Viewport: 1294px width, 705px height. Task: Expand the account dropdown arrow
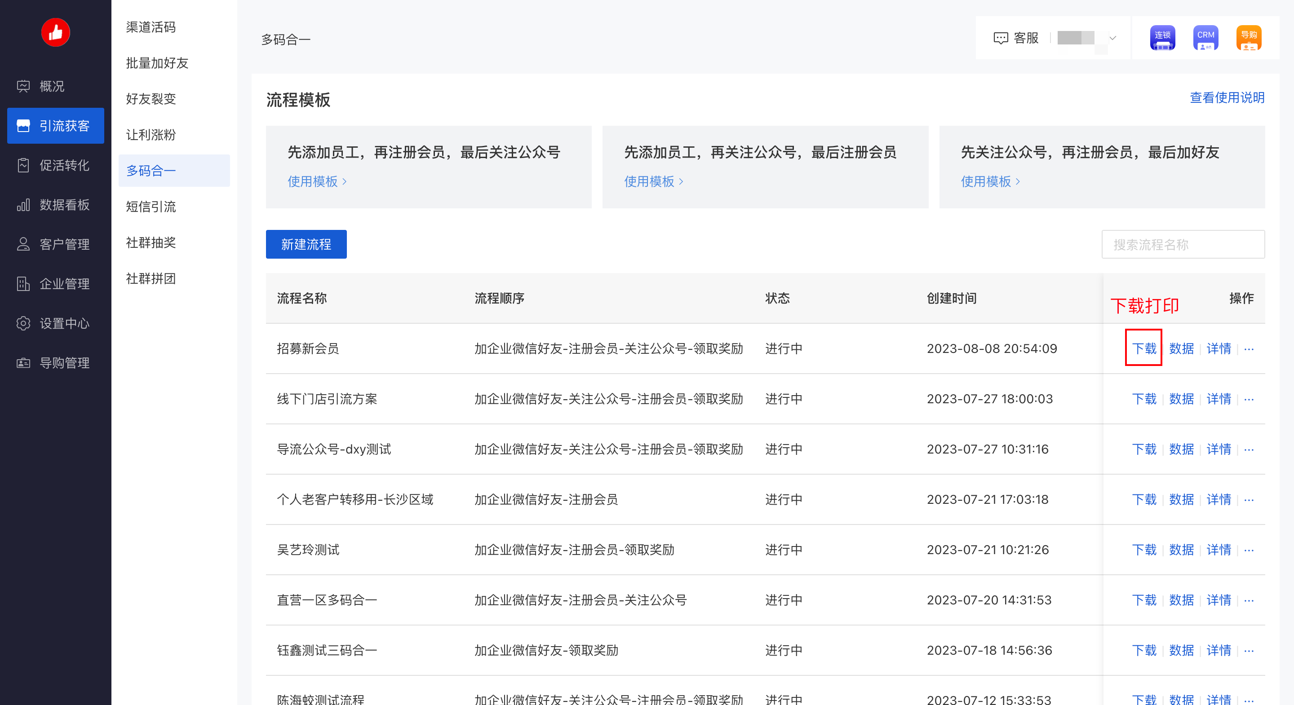point(1112,38)
